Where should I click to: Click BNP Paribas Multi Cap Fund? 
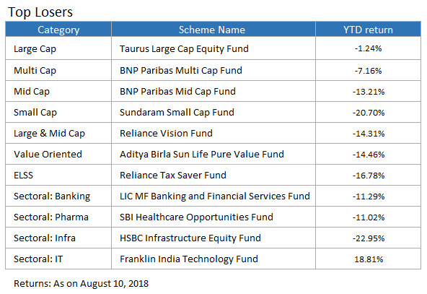click(x=181, y=70)
